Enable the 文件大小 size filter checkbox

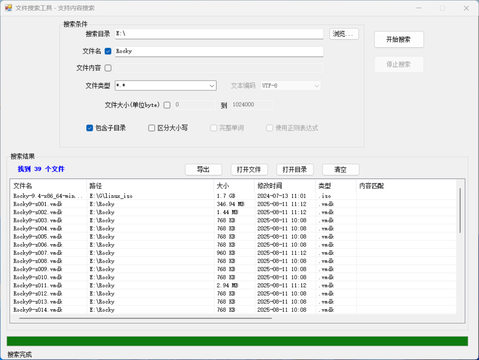(167, 105)
